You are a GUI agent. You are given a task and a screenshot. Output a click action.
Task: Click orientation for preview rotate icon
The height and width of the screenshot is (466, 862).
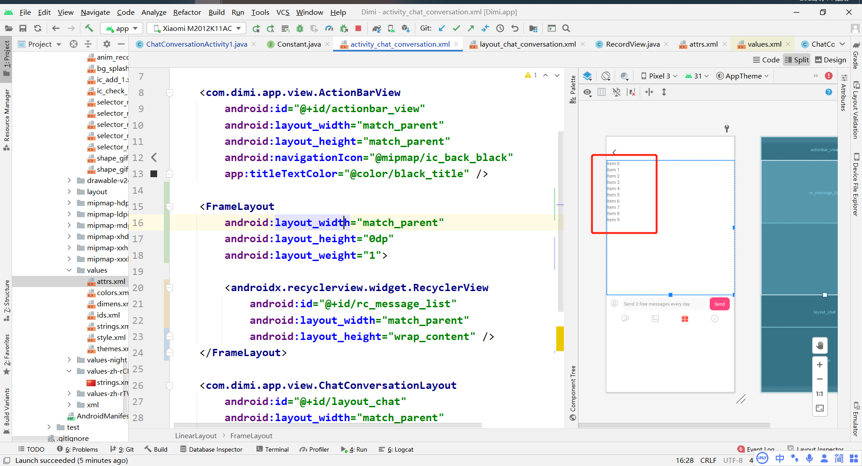point(606,76)
